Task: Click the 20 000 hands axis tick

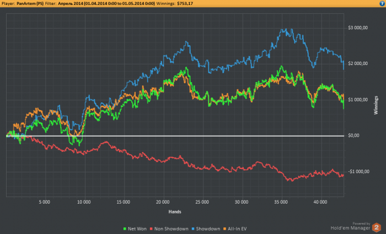Action: [x=163, y=202]
